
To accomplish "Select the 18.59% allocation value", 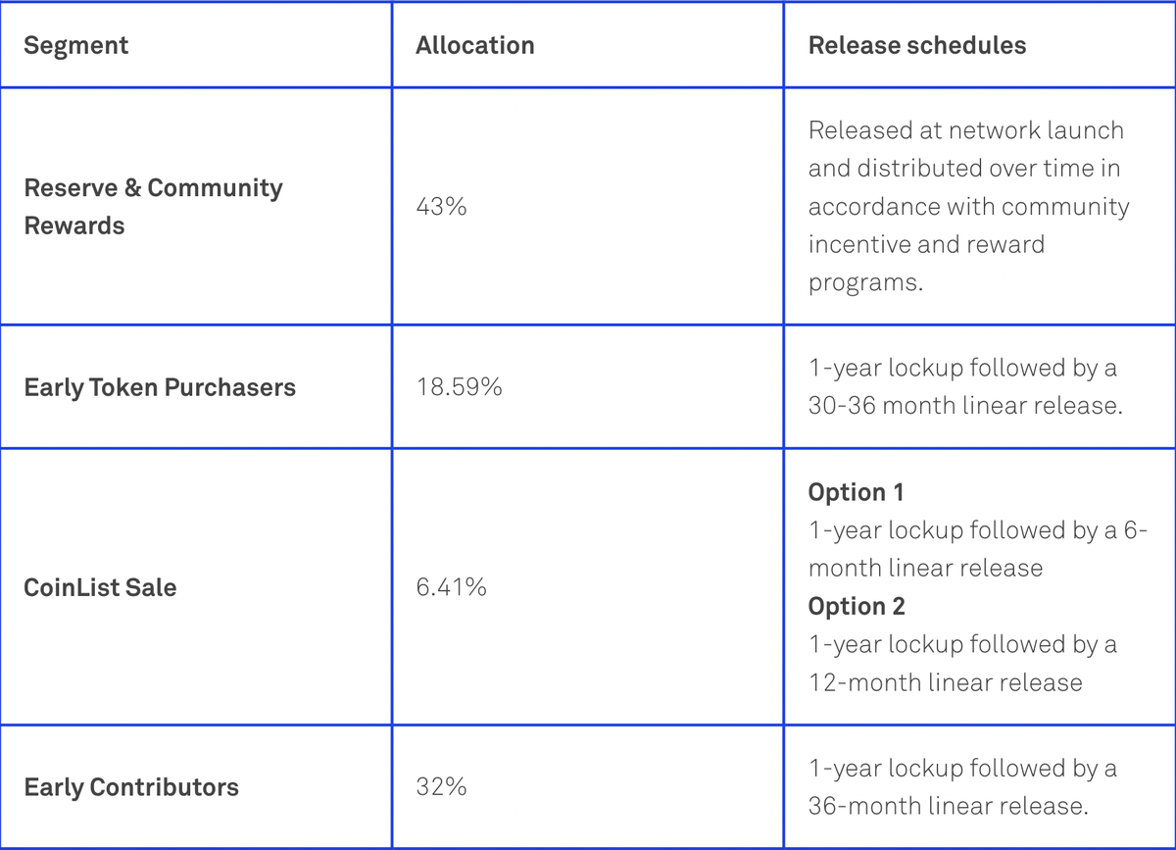I will tap(459, 387).
